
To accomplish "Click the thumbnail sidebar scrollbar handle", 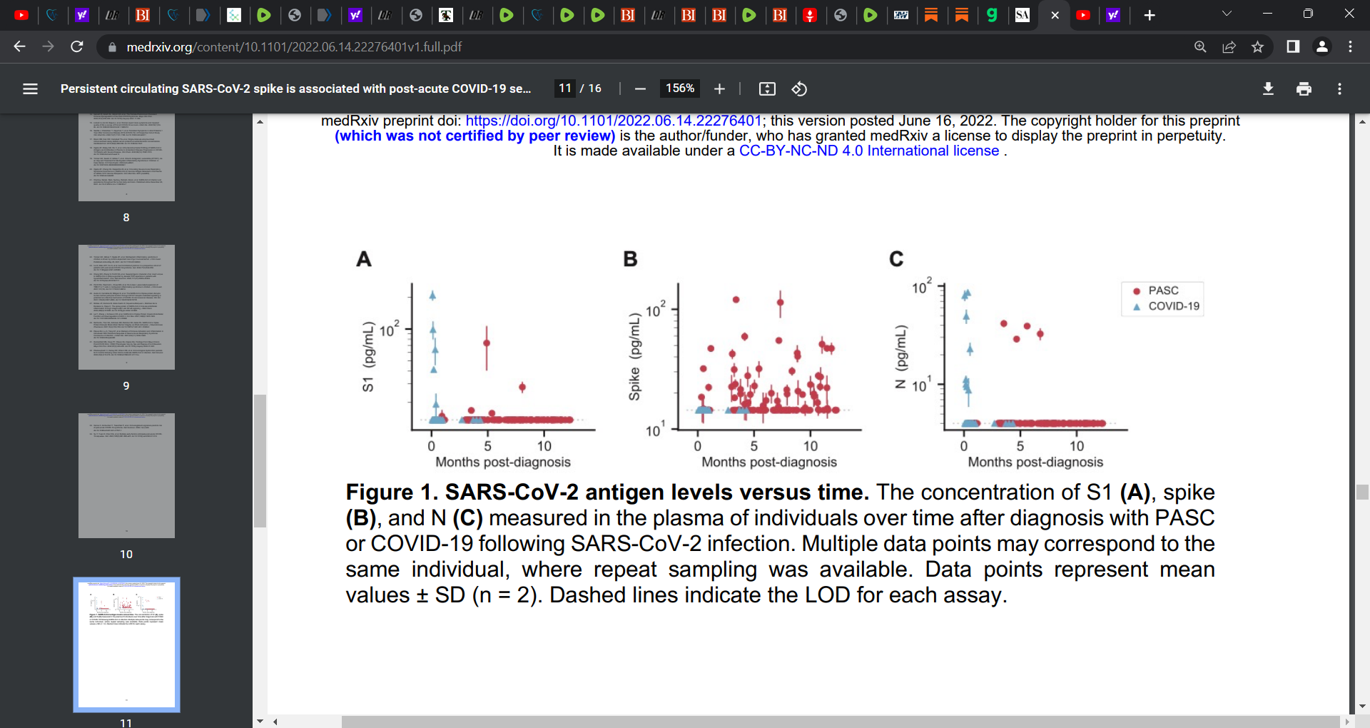I will coord(260,461).
